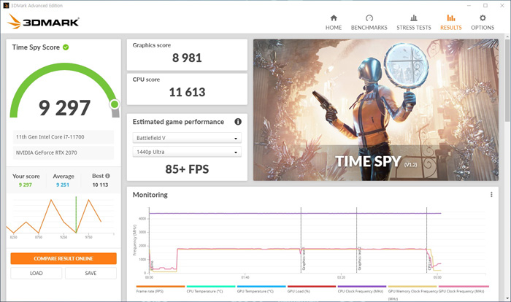Toggle Frame rate (FPS) legend series
Screen dimensions: 511x302
[160, 290]
